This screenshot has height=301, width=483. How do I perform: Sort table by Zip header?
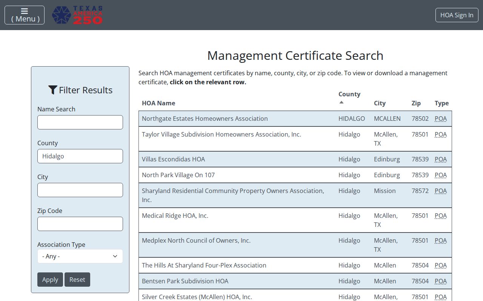(416, 103)
